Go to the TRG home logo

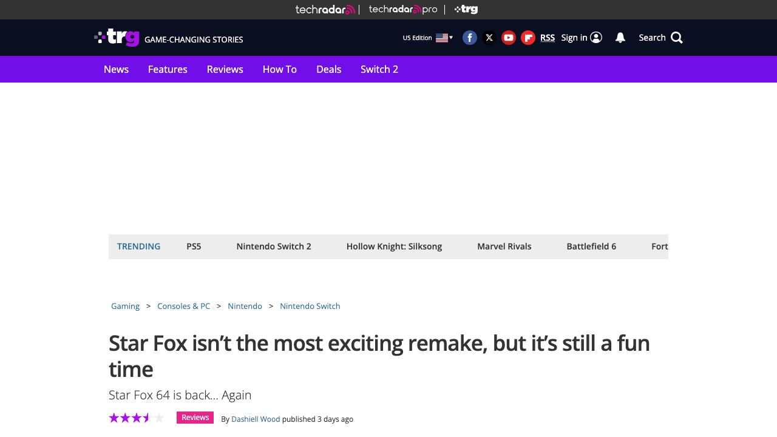(117, 38)
